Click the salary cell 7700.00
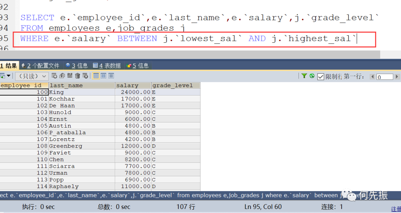401x213 pixels. point(133,166)
